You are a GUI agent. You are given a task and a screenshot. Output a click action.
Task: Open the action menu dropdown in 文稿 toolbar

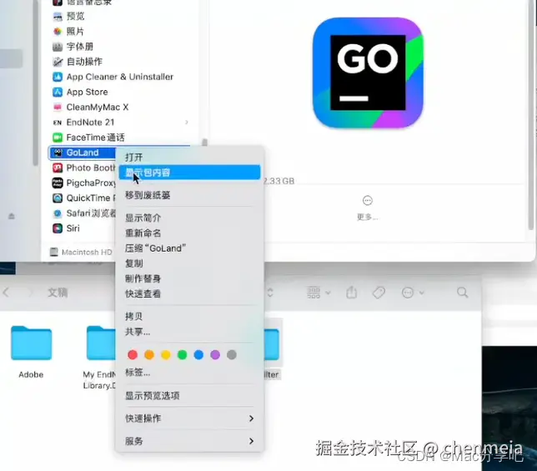[413, 293]
